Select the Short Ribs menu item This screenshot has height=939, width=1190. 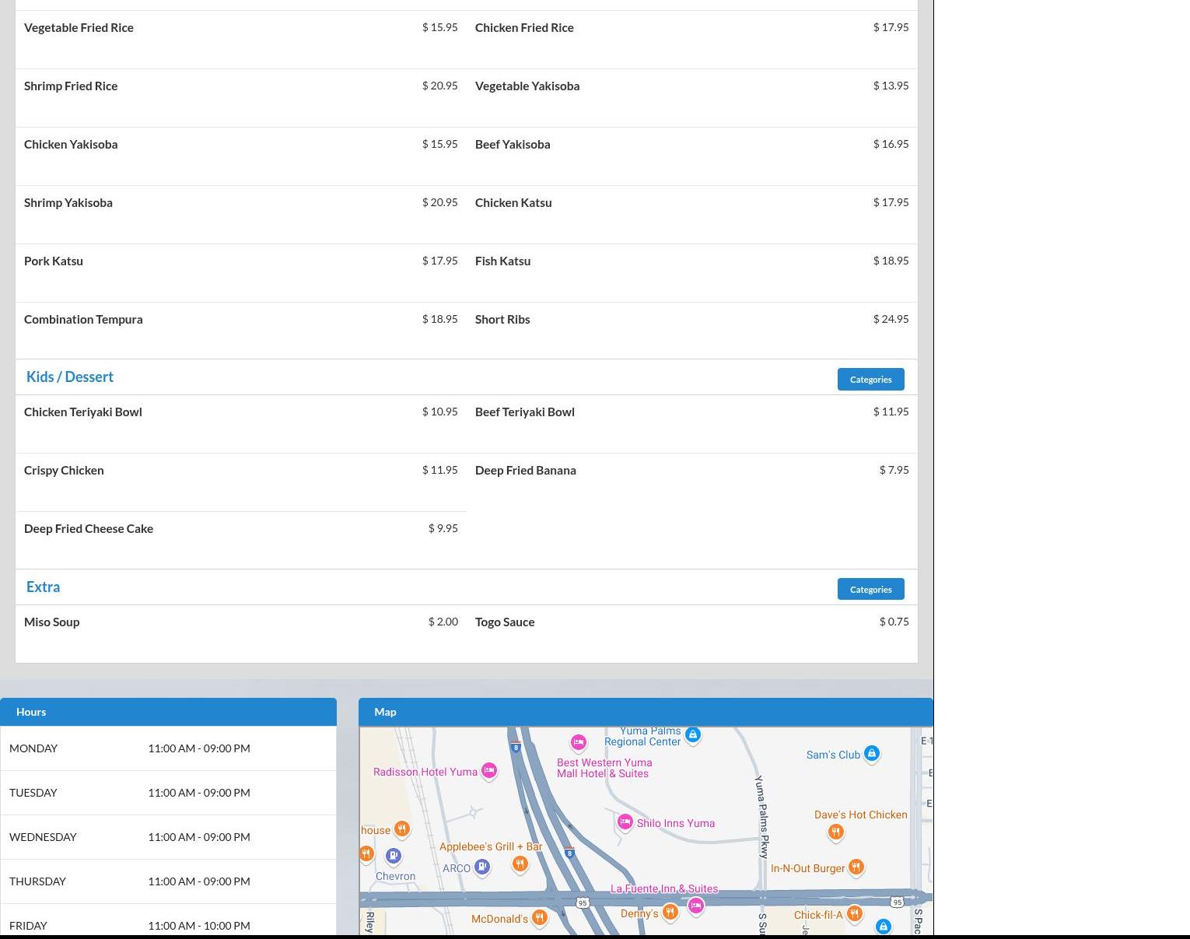502,319
